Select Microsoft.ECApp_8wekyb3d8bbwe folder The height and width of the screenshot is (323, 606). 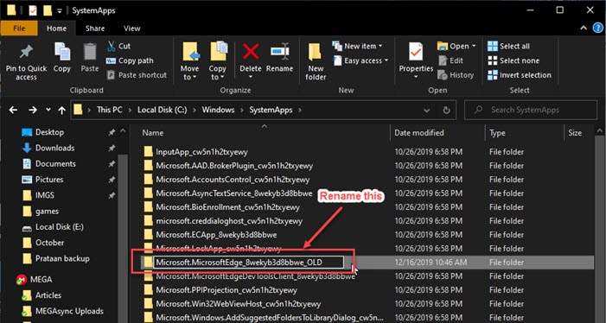pyautogui.click(x=216, y=235)
